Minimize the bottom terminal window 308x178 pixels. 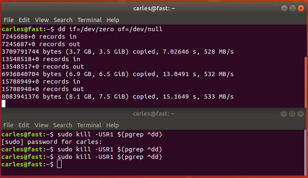tap(283, 114)
